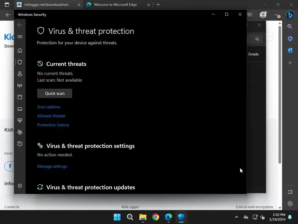This screenshot has height=224, width=298.
Task: Open Edge profile avatar
Action: pyautogui.click(x=263, y=15)
